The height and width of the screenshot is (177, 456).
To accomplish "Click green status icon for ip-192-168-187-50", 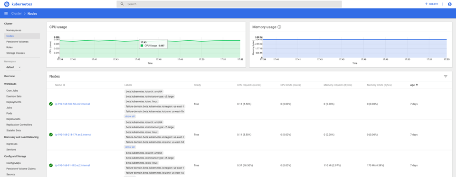I will tap(51, 104).
